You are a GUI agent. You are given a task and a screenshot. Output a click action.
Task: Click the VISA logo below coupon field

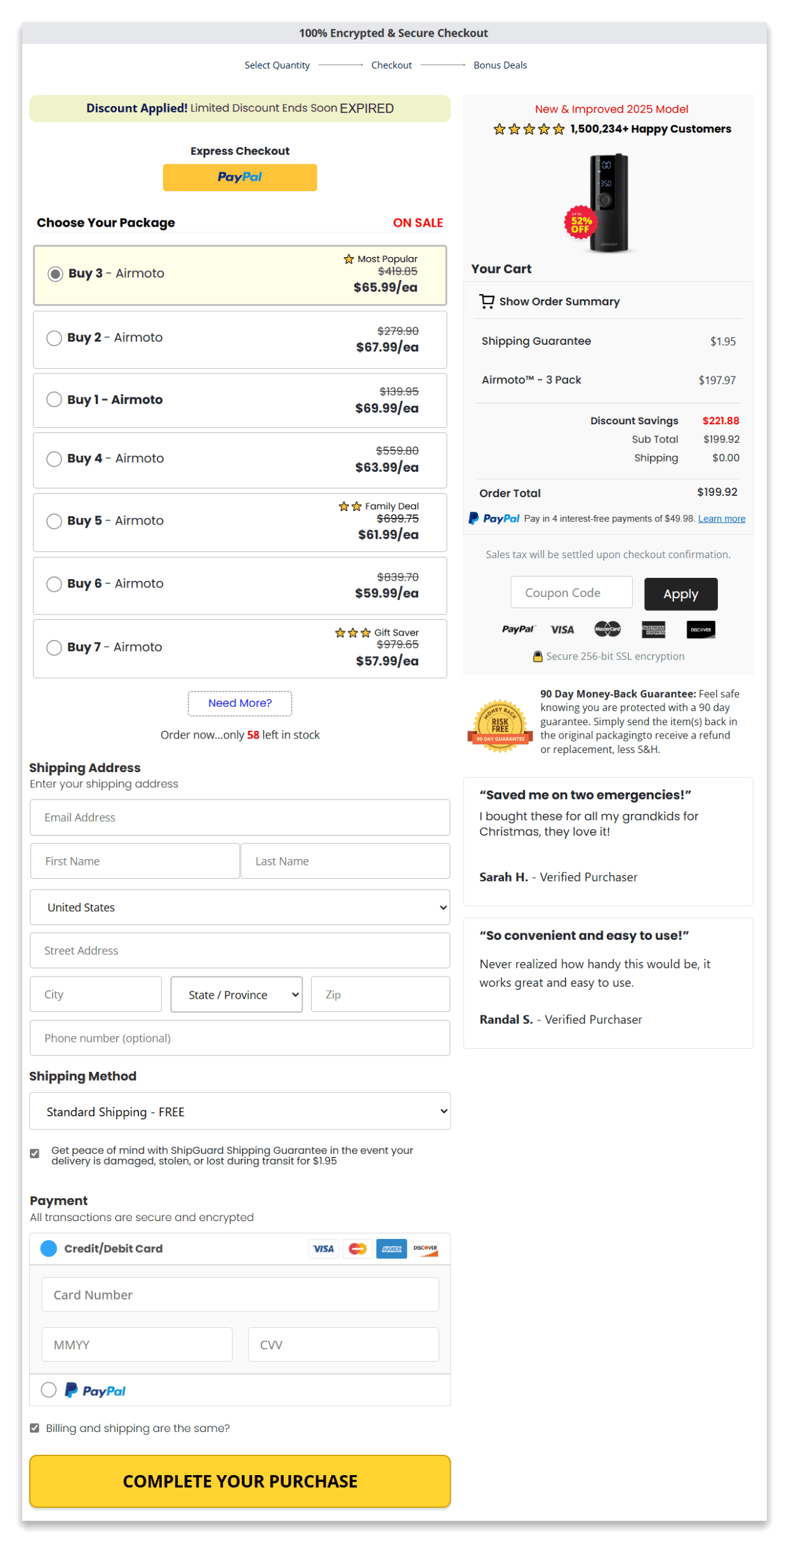click(562, 630)
